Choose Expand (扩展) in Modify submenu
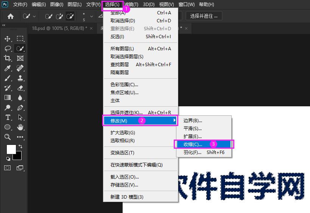 click(x=204, y=137)
